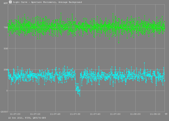Click the 11:37:10 time label
This screenshot has width=169, height=121.
[x=35, y=114]
